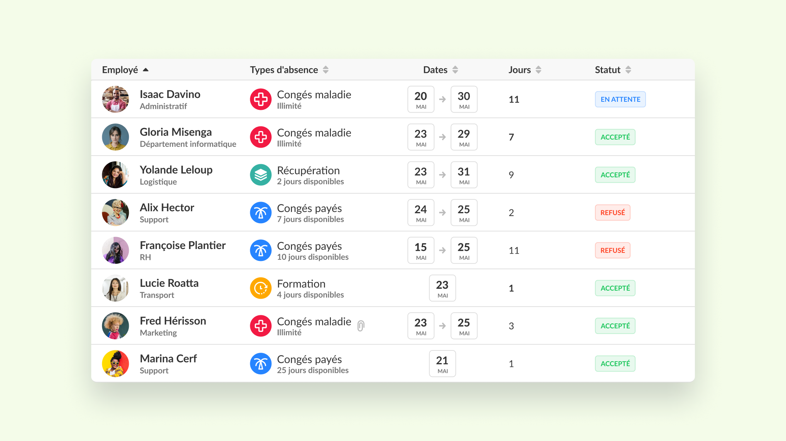786x441 pixels.
Task: Click Jours value 9 for Yolande Leloup
Action: (x=511, y=175)
